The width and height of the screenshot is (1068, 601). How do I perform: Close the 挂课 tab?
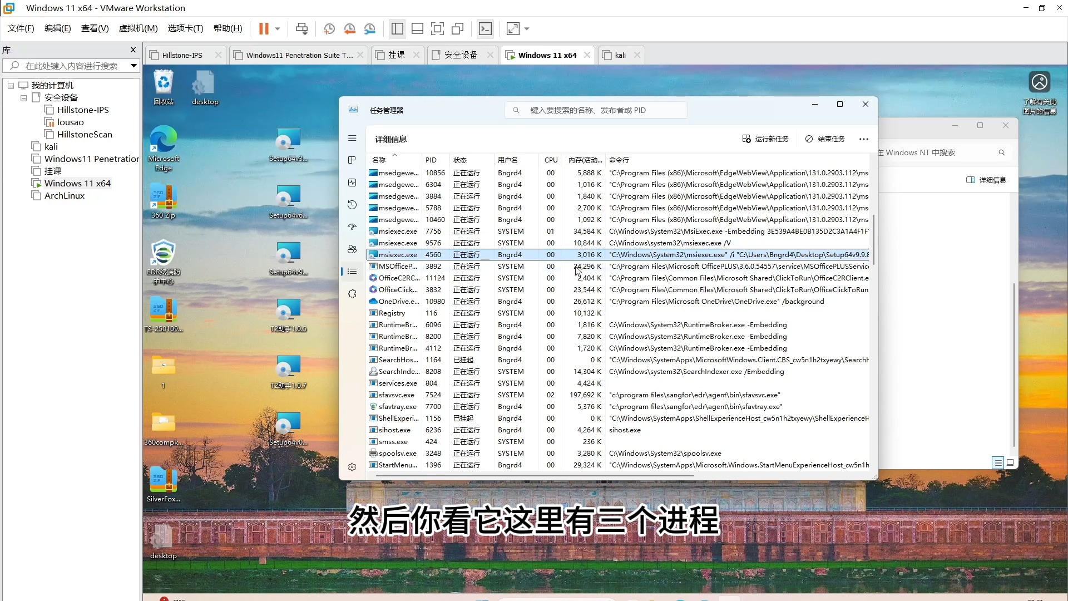[417, 55]
